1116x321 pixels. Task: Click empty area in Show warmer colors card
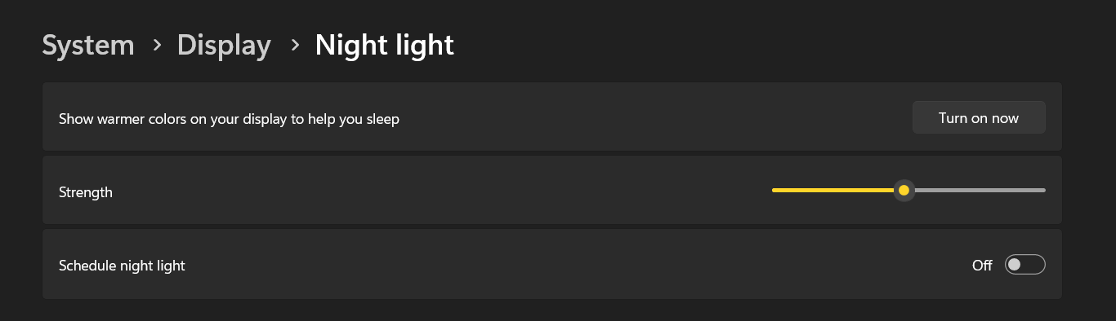click(654, 117)
